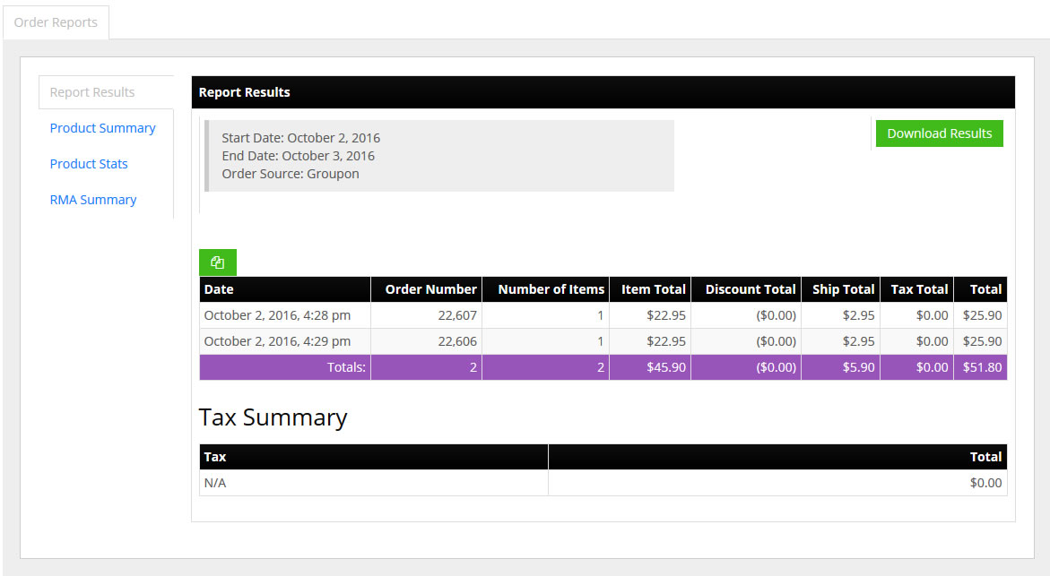Go to Product Stats
Viewport: 1050px width, 576px height.
click(89, 164)
